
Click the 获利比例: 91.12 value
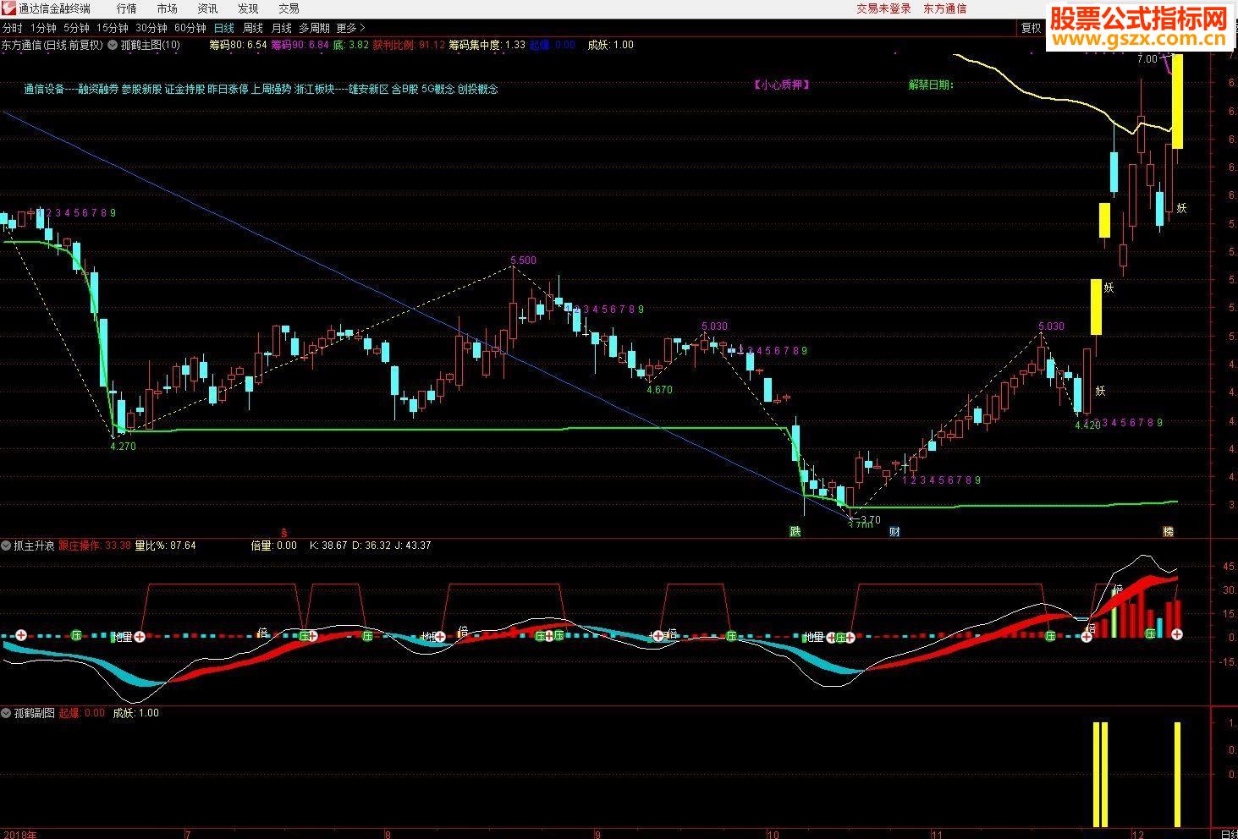[x=409, y=45]
